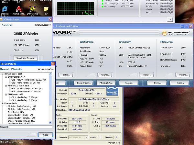Click the Socket 478 mPGA package field

coord(86,90)
